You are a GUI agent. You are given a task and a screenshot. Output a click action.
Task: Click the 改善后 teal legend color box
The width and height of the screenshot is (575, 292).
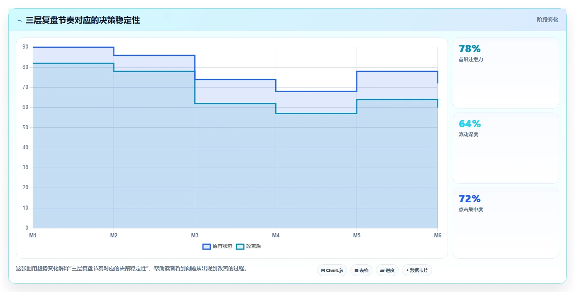click(240, 246)
